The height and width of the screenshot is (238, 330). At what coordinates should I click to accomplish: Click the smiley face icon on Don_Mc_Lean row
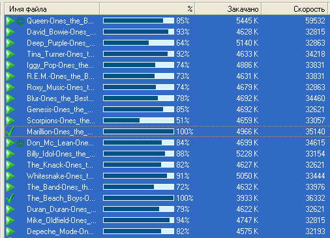click(x=20, y=143)
